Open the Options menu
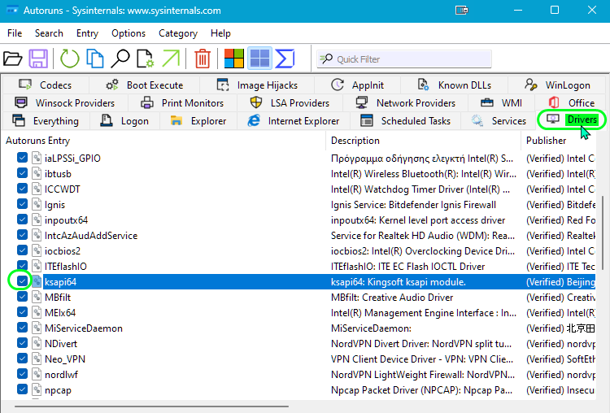The height and width of the screenshot is (413, 610). [129, 33]
